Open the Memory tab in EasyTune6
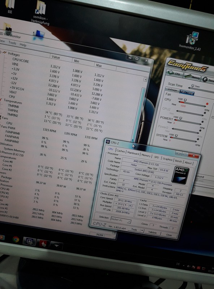Viewport: 214px width, 289px height. coord(192,77)
